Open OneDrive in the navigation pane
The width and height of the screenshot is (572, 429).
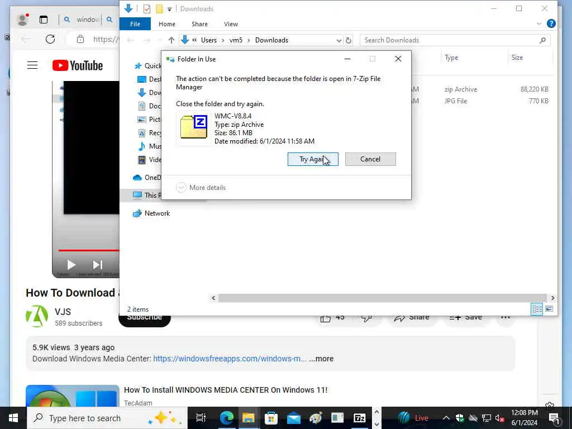click(147, 178)
